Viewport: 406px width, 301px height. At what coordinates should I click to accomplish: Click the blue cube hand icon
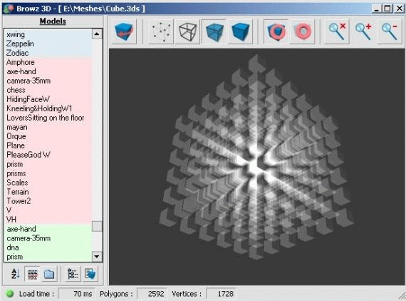(x=90, y=274)
